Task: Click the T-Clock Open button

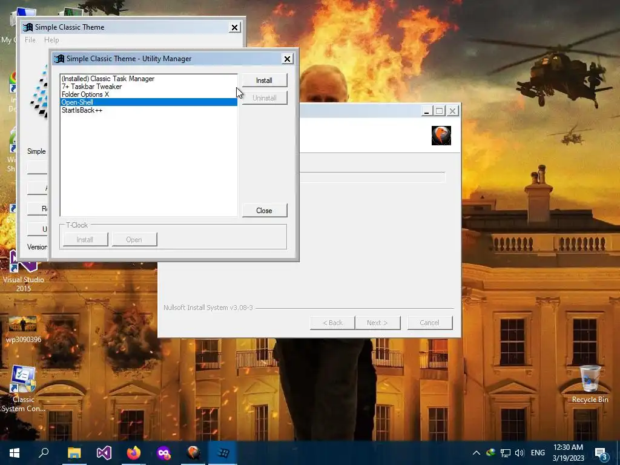Action: click(134, 240)
